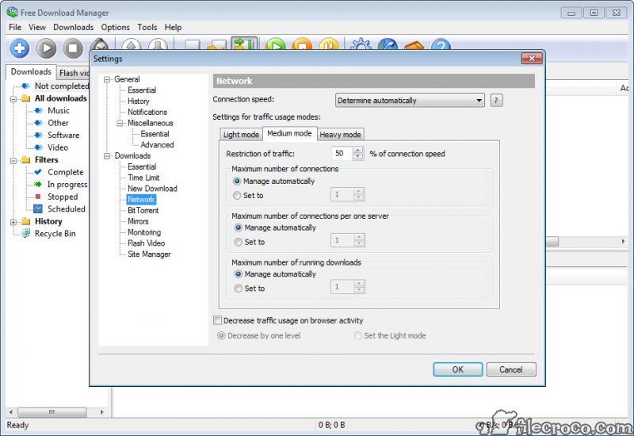
Task: Close the Settings dialog with red X
Action: coord(532,59)
